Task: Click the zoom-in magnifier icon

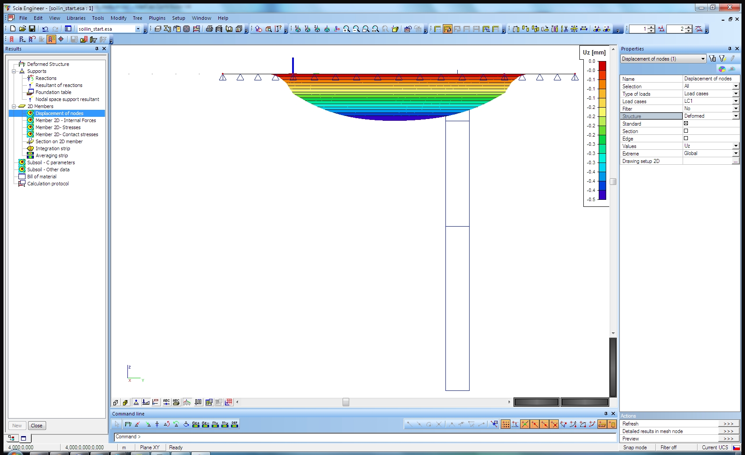Action: [347, 29]
